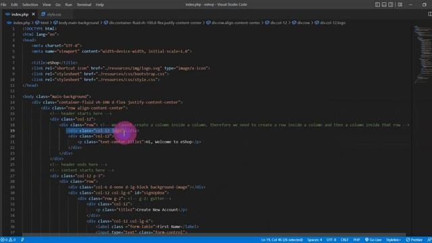432x243 pixels.
Task: Click the "Hi, Welcome to eShop" text
Action: (x=168, y=142)
